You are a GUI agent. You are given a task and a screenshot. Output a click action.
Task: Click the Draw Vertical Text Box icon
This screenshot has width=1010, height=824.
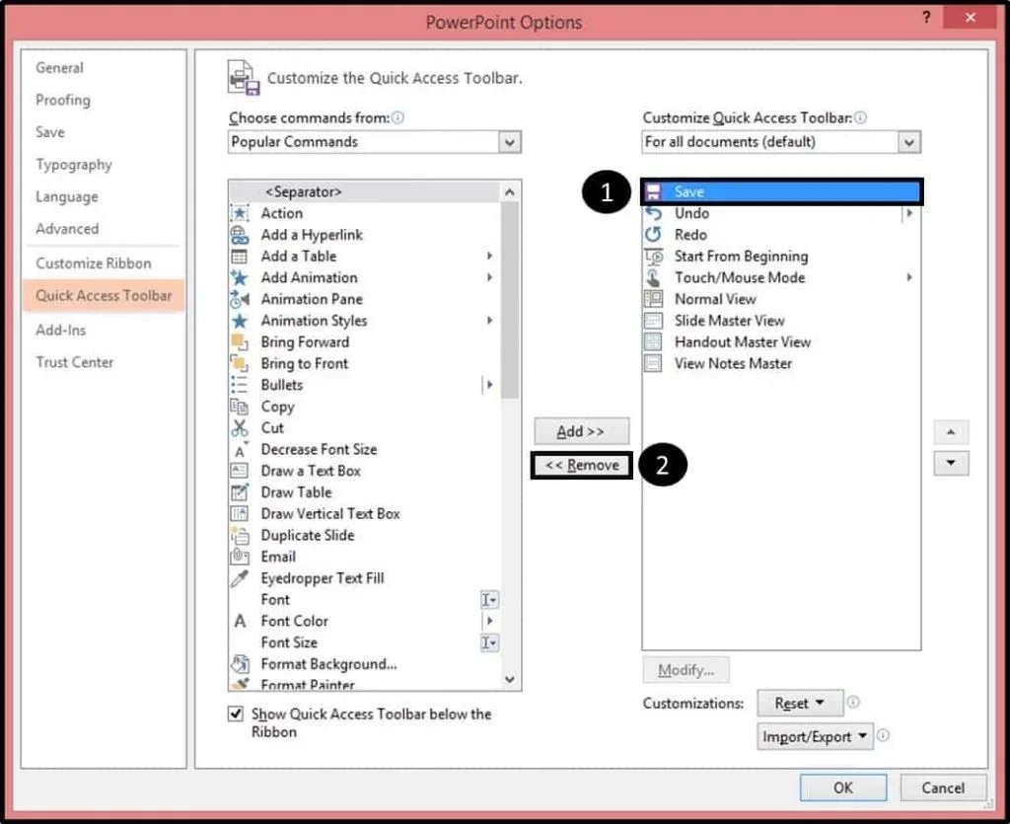[239, 513]
